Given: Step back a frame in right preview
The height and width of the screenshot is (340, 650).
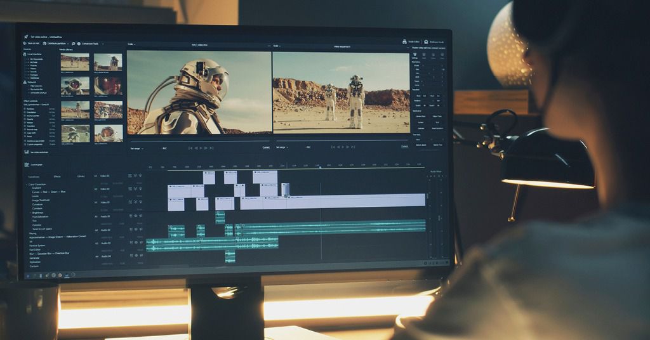Looking at the screenshot, I should coord(338,147).
